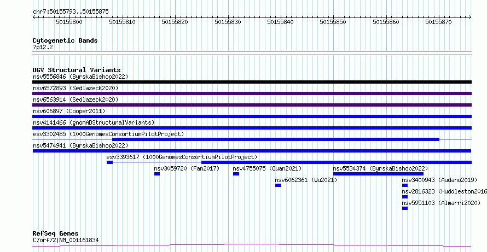Click the nsv6062361 (Wu2021) label
Image resolution: width=487 pixels, height=252 pixels.
click(x=306, y=180)
